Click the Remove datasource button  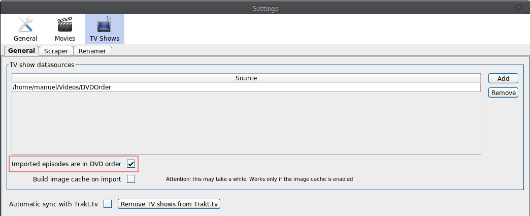[503, 92]
